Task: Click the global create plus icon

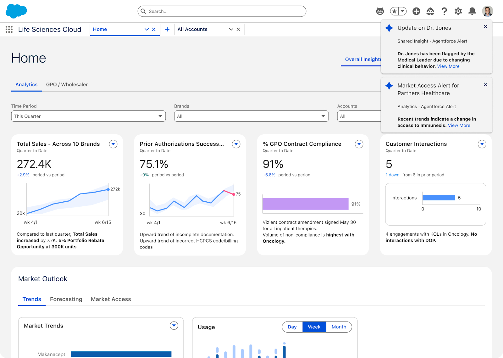Action: point(416,11)
